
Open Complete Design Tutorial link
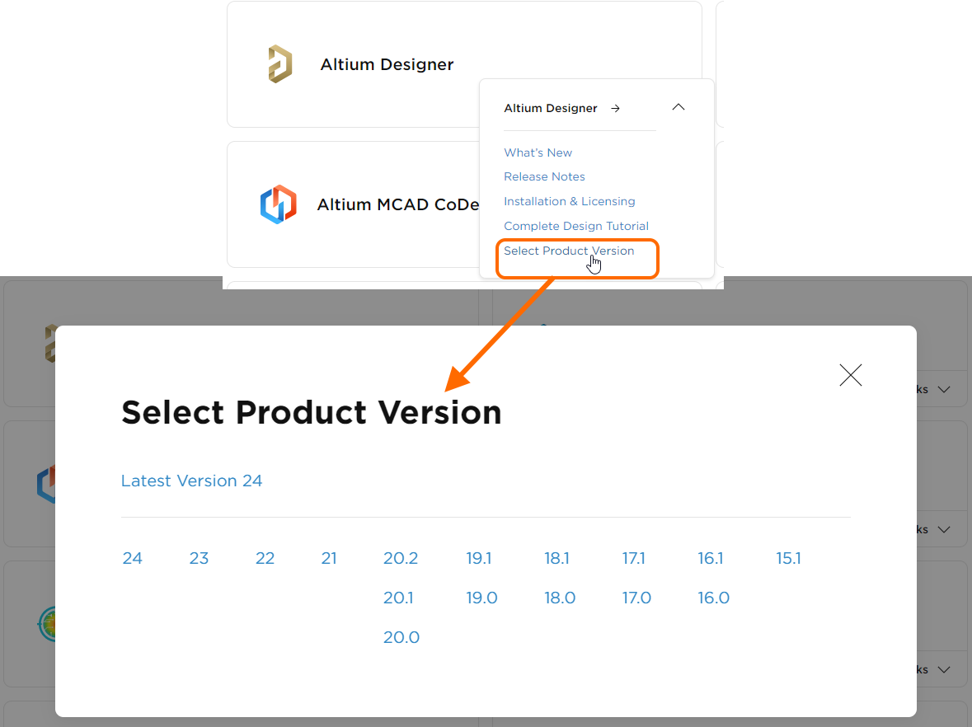coord(576,226)
